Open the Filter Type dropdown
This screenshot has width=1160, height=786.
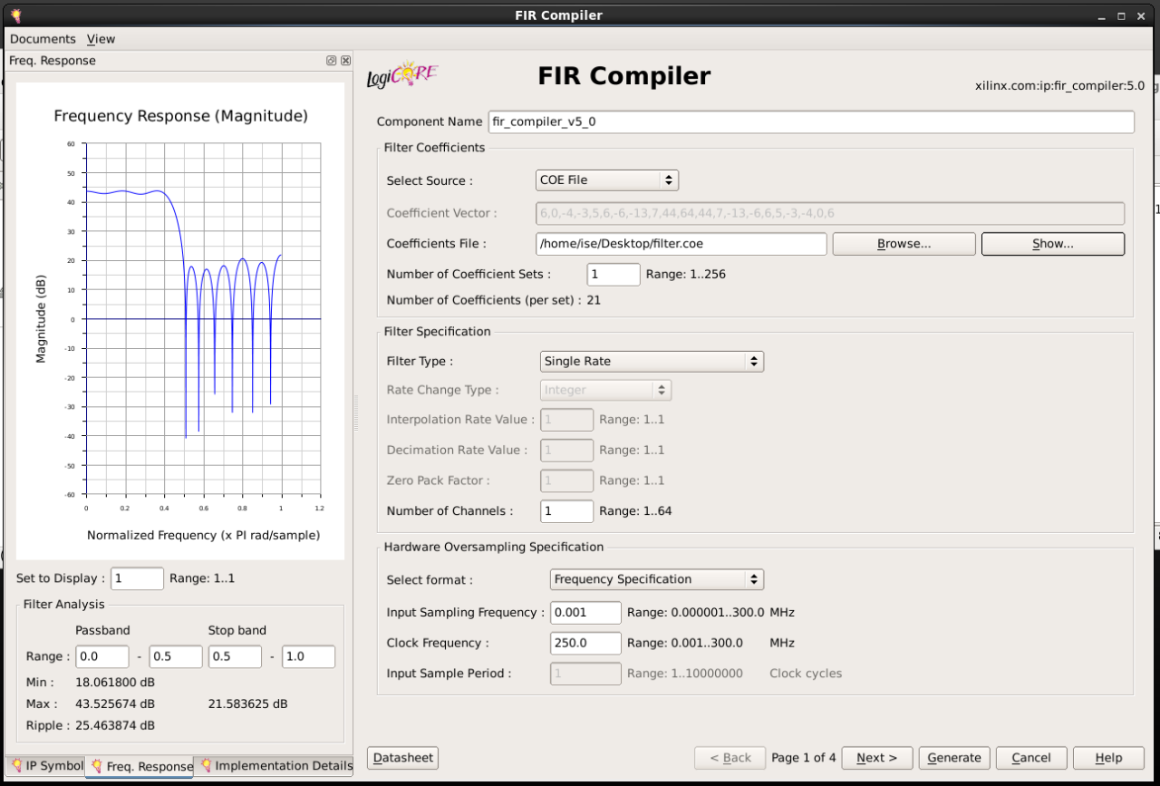[x=652, y=362]
